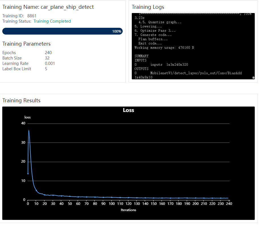Click the loss data point at iteration 10
The image size is (259, 225).
pyautogui.click(x=36, y=190)
